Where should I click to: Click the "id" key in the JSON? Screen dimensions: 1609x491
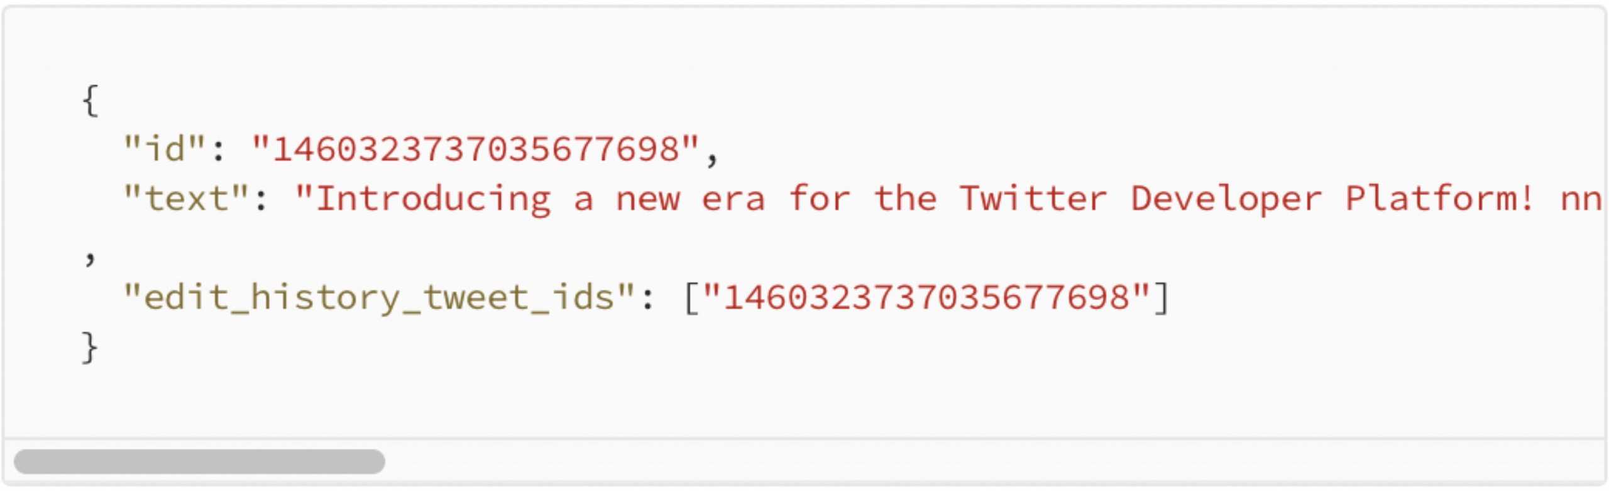165,149
